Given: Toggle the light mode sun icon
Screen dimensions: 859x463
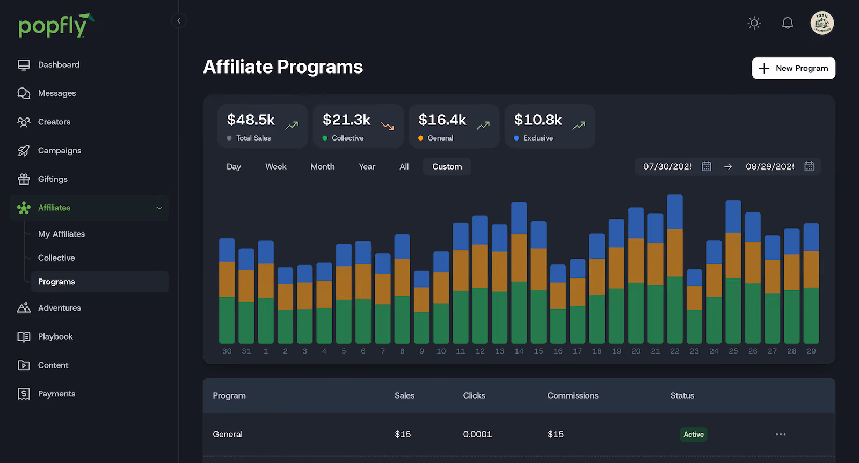Looking at the screenshot, I should pos(754,23).
